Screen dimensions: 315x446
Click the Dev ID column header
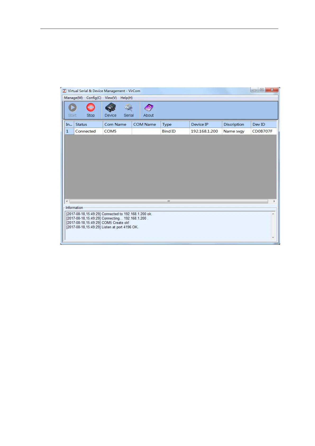[264, 124]
